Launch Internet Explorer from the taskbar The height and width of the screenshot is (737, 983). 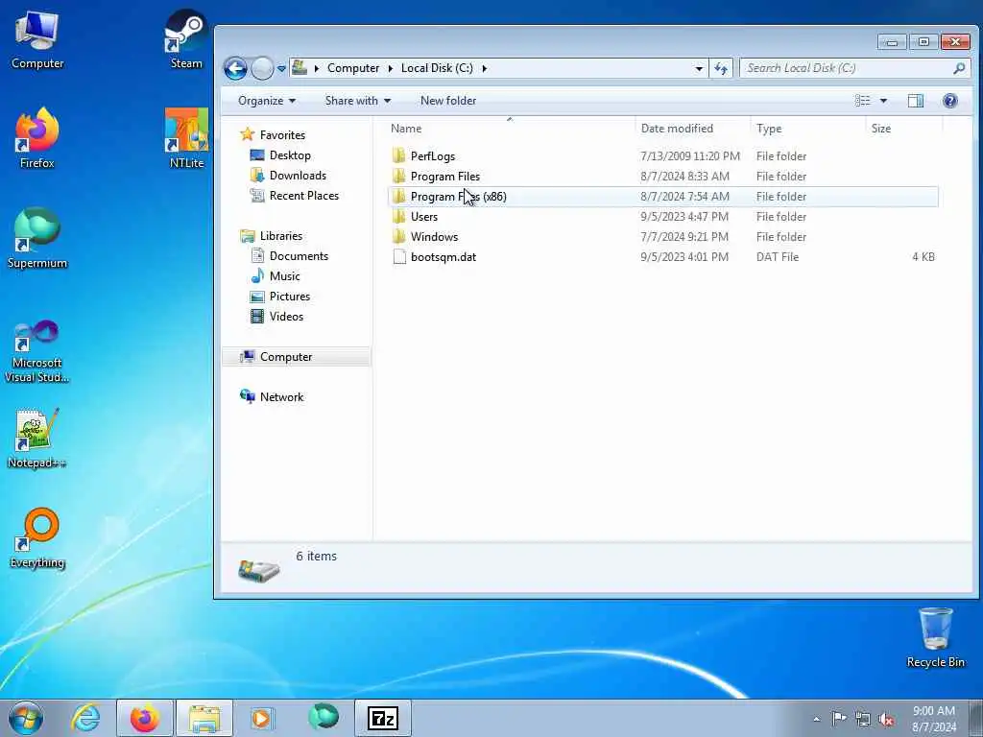85,718
